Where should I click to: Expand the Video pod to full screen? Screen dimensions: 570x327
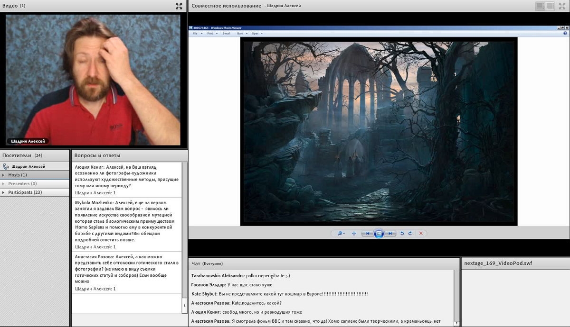pyautogui.click(x=179, y=6)
